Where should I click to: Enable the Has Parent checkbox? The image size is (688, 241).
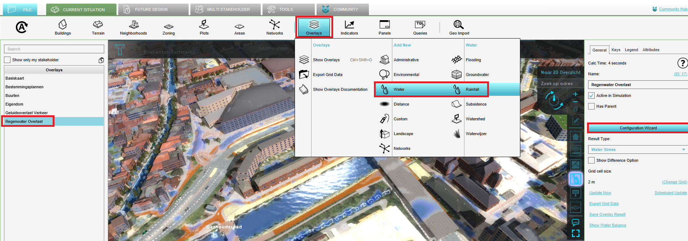click(x=591, y=106)
